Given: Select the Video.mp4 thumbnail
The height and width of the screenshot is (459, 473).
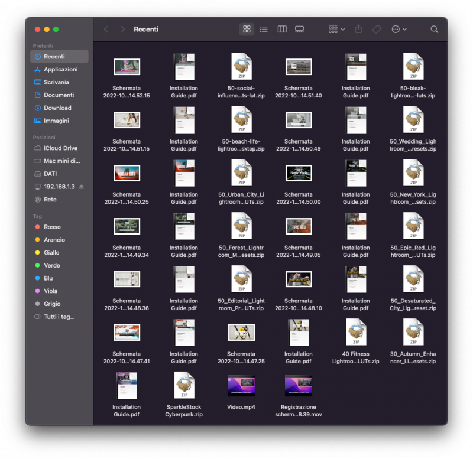Looking at the screenshot, I should (241, 386).
